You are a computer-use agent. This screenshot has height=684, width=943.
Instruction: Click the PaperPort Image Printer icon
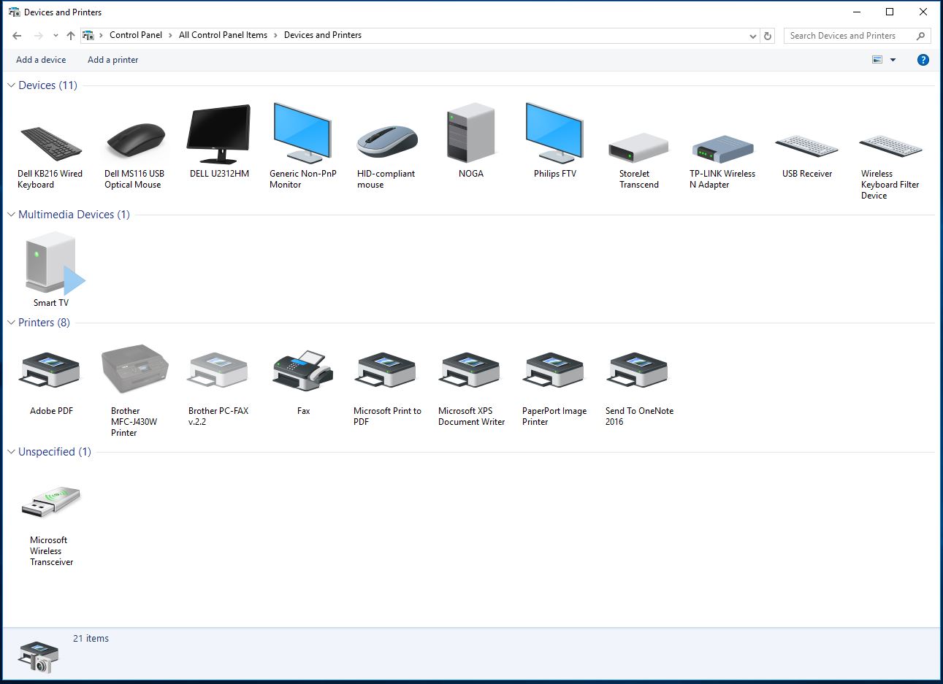click(554, 372)
